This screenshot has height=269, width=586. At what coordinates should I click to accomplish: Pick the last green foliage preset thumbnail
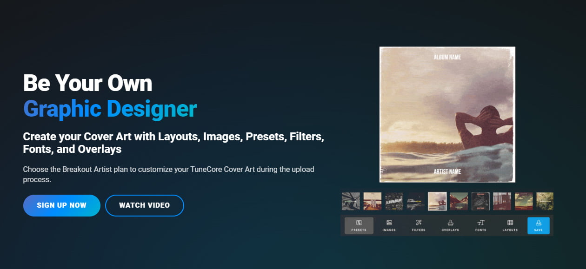click(x=545, y=202)
